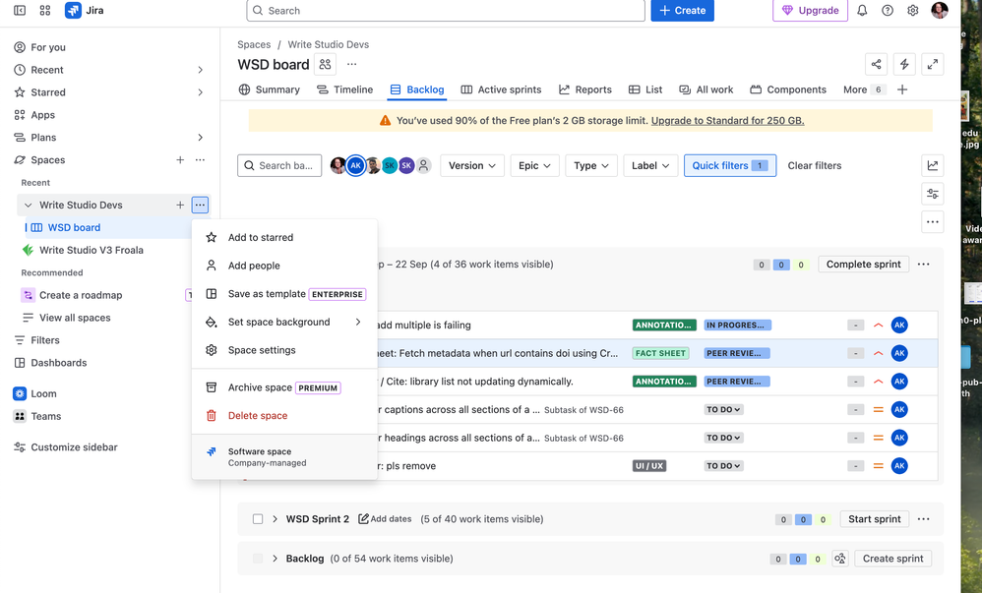The image size is (982, 593).
Task: Click the Search backlog field
Action: click(x=279, y=165)
